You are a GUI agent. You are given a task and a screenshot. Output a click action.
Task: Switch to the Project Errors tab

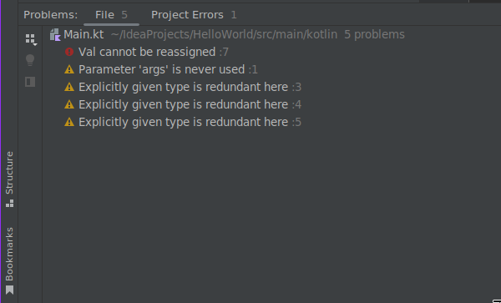[194, 15]
